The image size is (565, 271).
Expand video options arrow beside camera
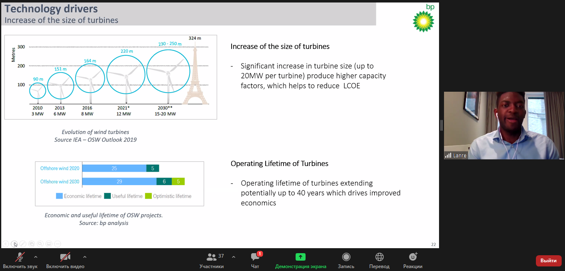[85, 257]
